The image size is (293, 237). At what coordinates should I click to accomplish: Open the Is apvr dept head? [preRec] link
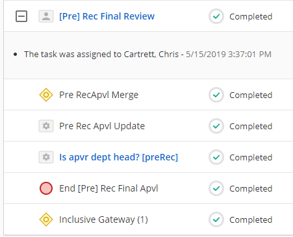pos(118,157)
